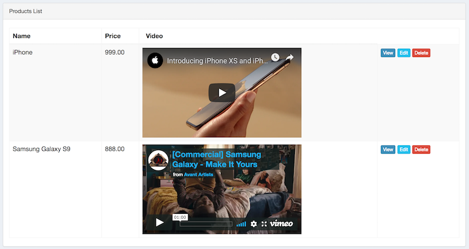The image size is (469, 249).
Task: Click the Watch Later clock icon
Action: coord(275,57)
